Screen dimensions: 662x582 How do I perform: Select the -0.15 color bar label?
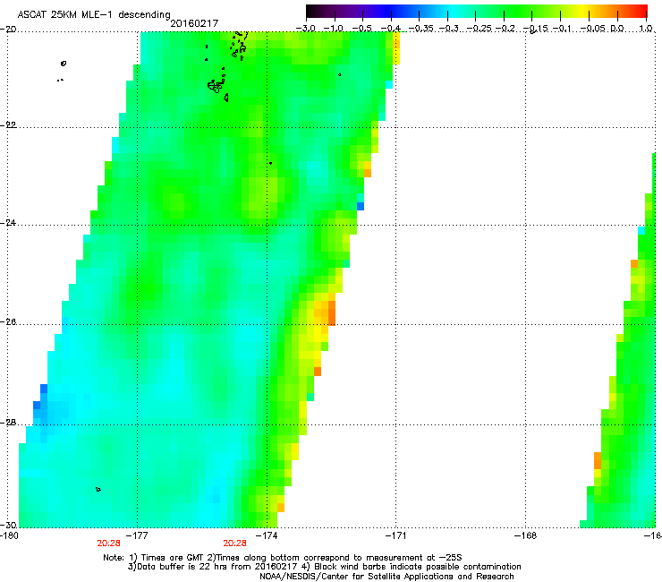[x=535, y=29]
